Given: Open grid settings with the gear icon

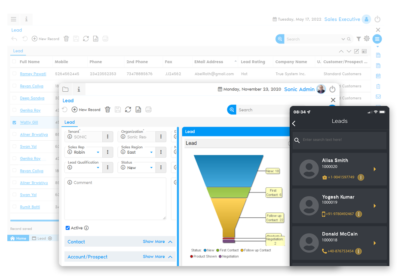Looking at the screenshot, I should click(x=366, y=39).
